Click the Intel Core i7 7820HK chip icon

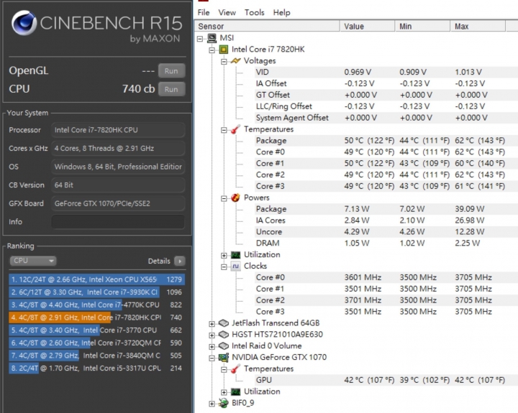coord(224,50)
